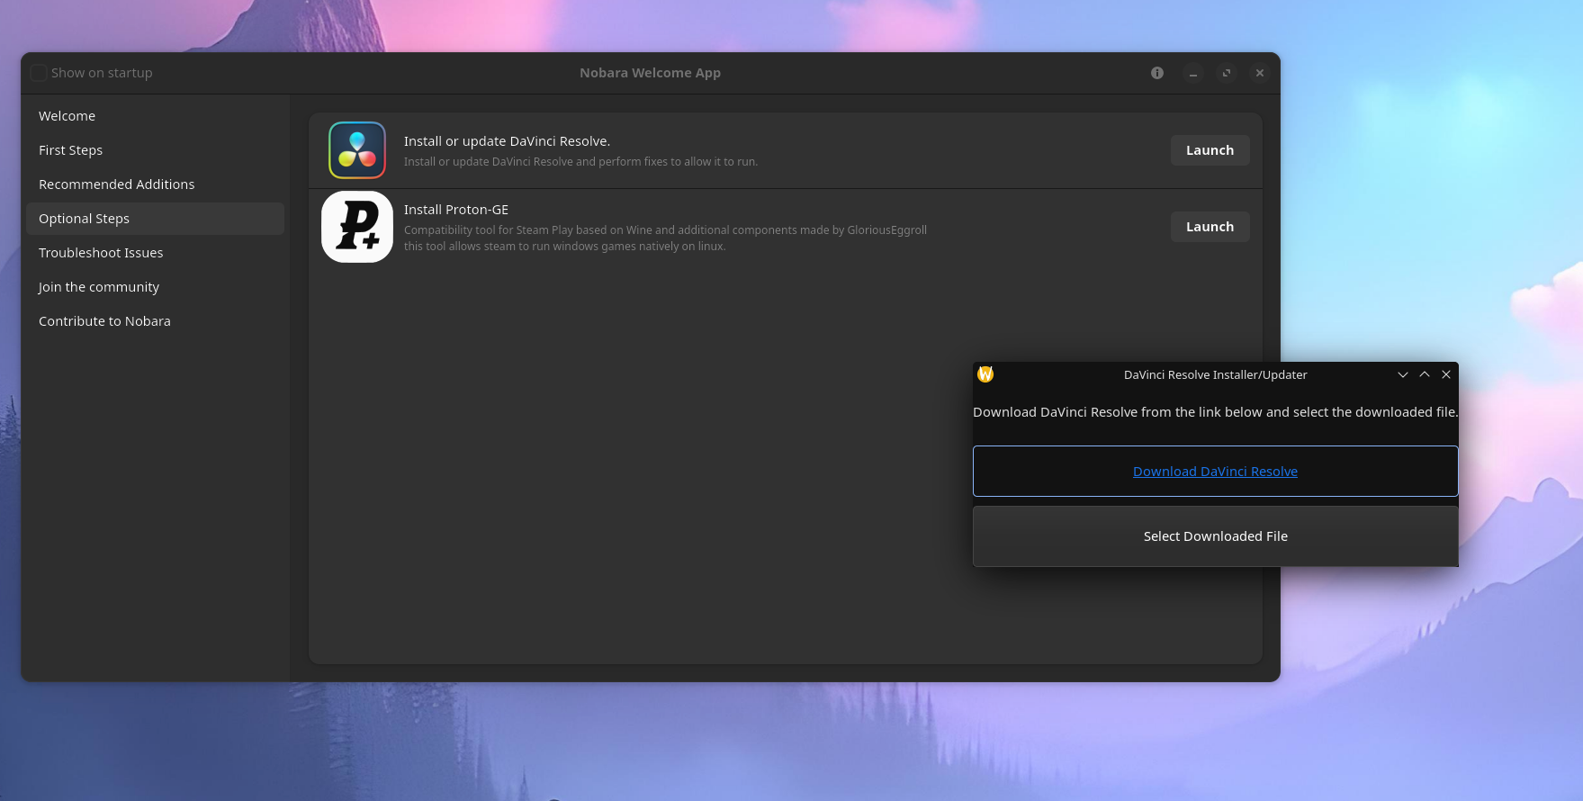Launch the DaVinci Resolve installer
This screenshot has width=1583, height=801.
1210,150
